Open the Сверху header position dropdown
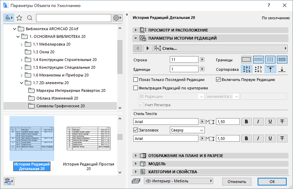 point(187,130)
